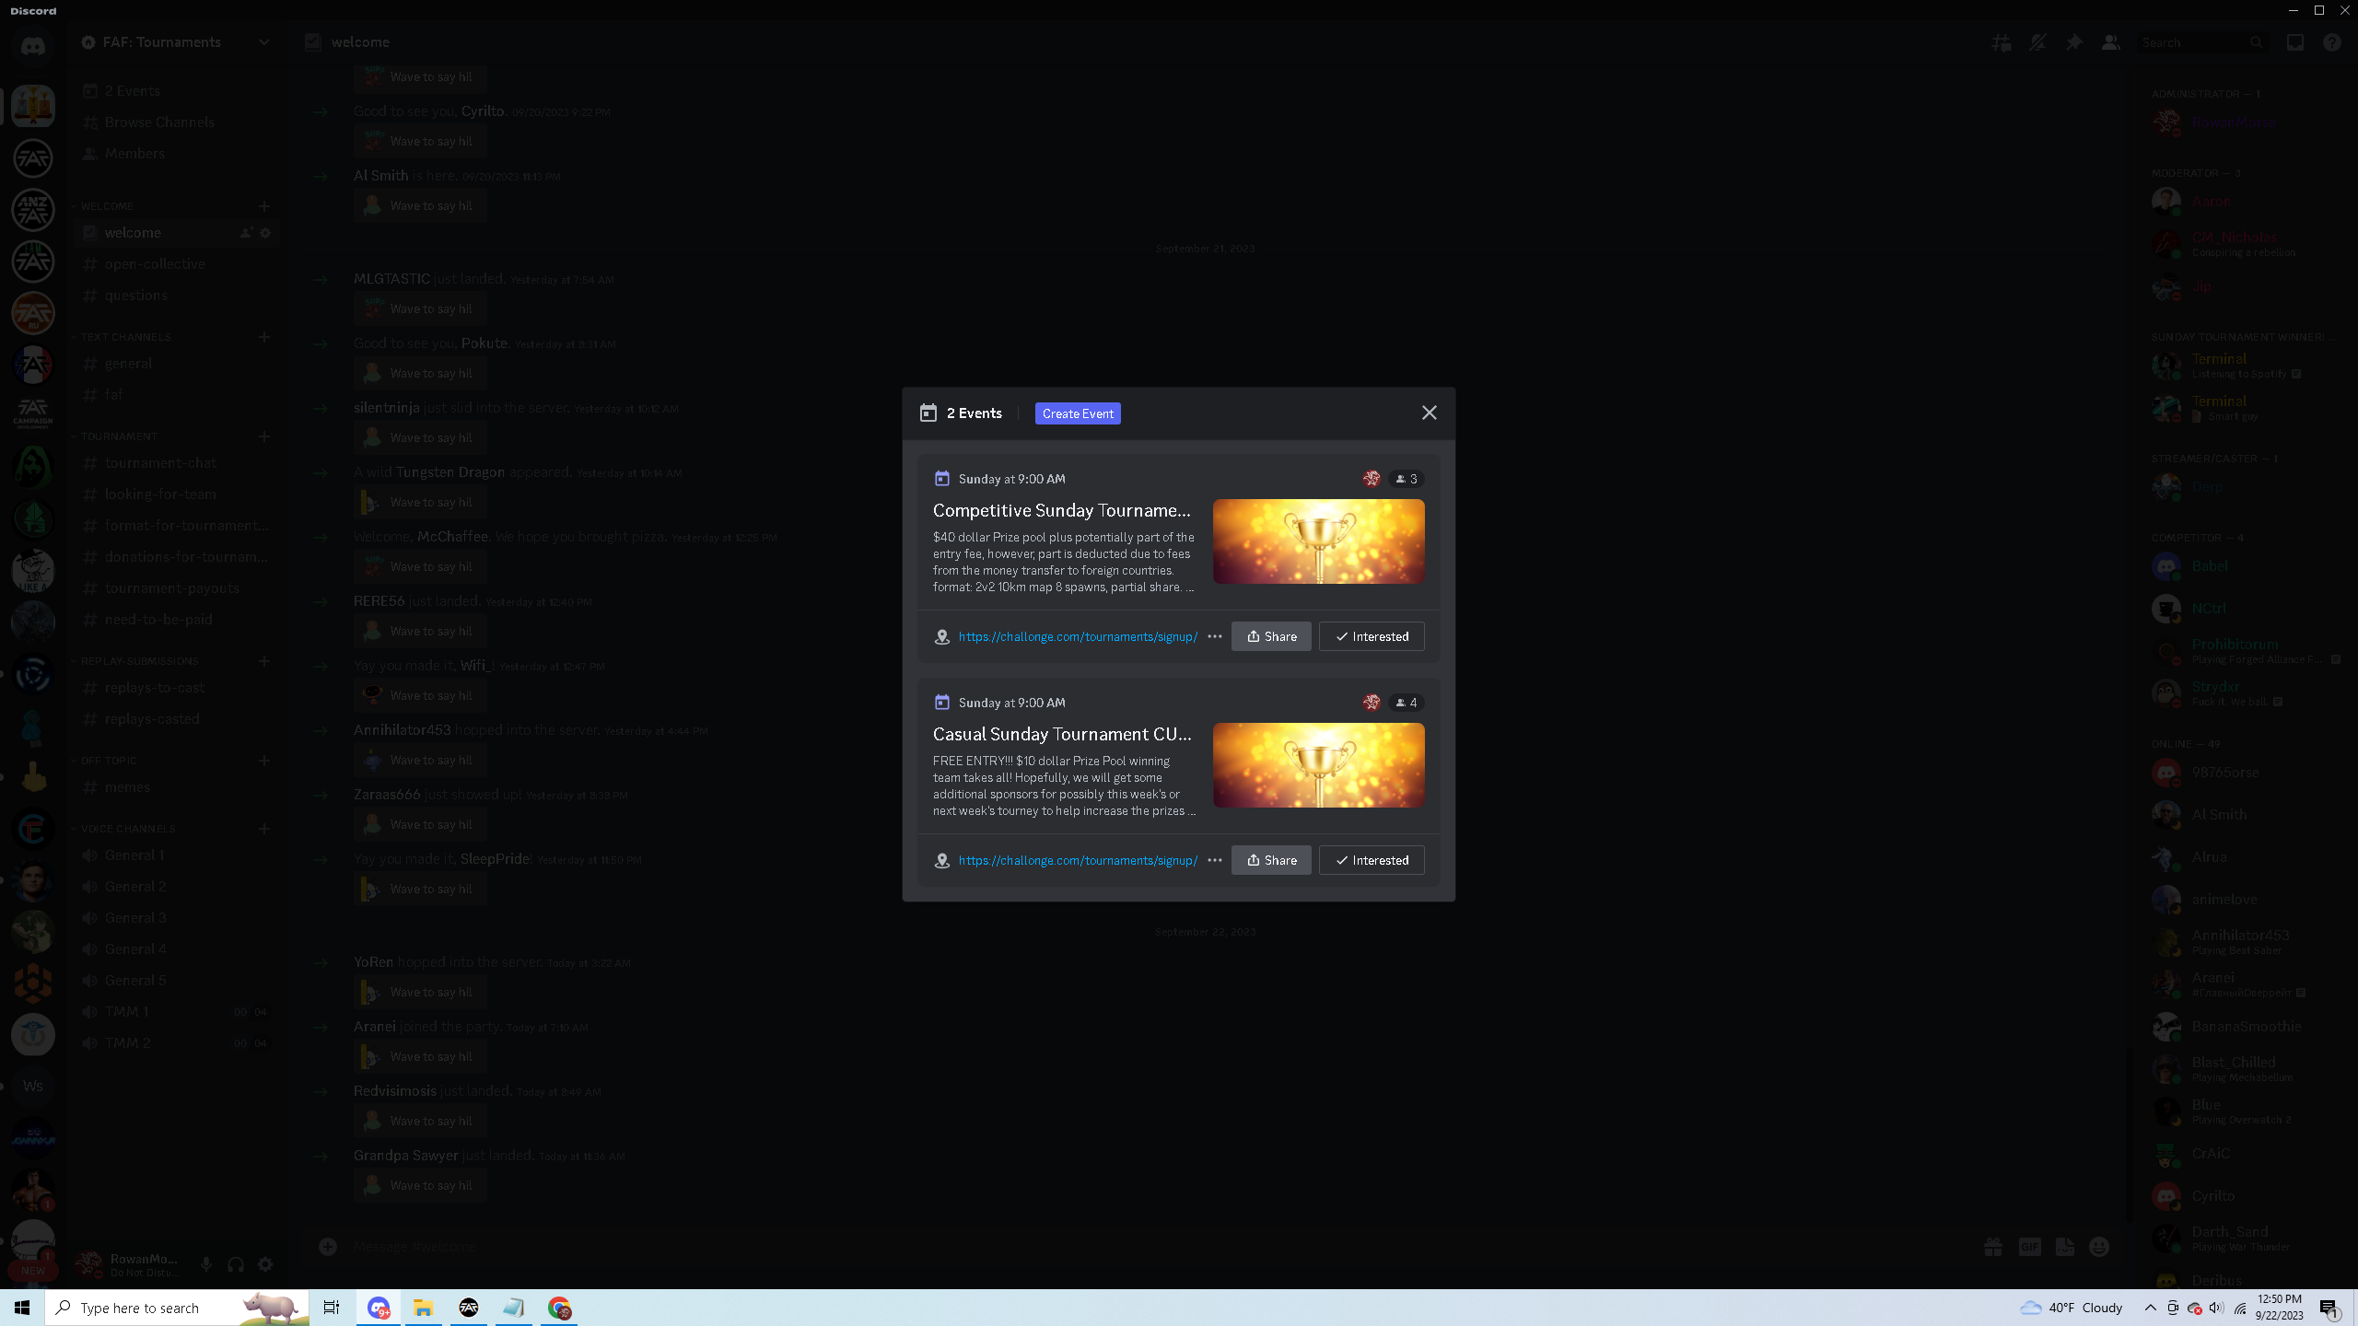Viewport: 2358px width, 1326px height.
Task: Add a channel to WELCOME category
Action: click(x=264, y=206)
